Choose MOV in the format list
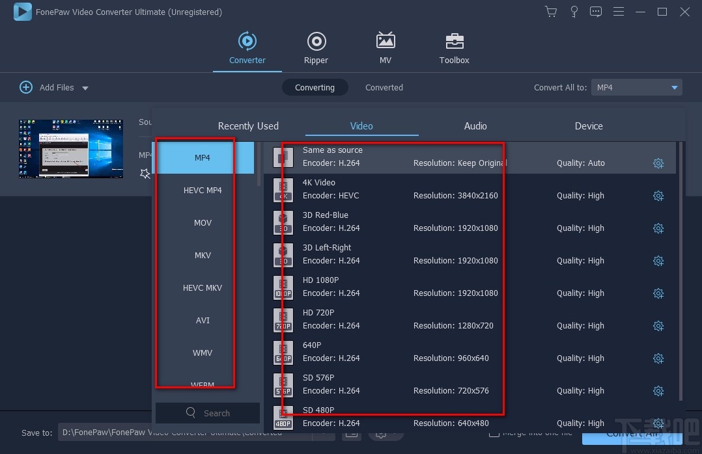Screen dimensions: 702x454 point(203,222)
